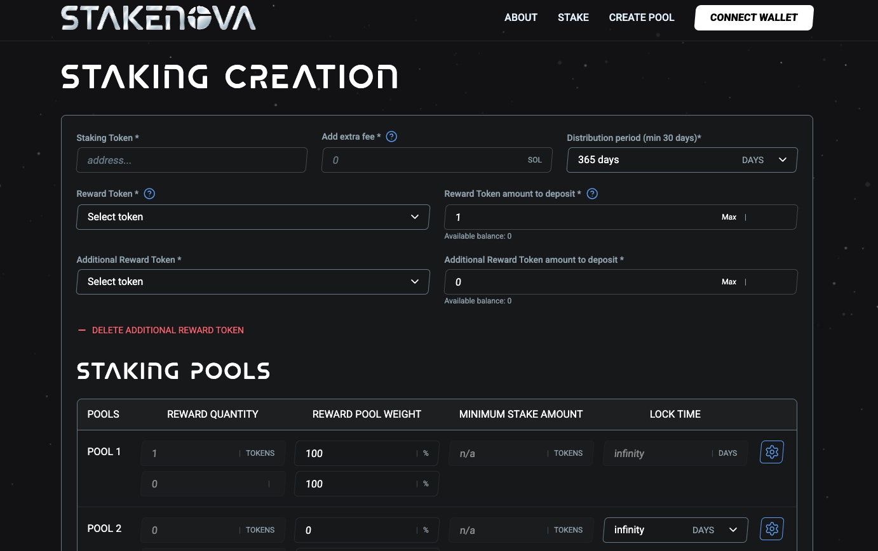
Task: Open the Add extra fee help tooltip
Action: (391, 136)
